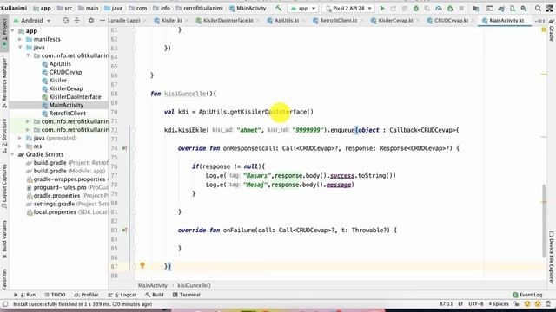Toggle the Build Variants side tool button
The width and height of the screenshot is (556, 312).
point(4,239)
